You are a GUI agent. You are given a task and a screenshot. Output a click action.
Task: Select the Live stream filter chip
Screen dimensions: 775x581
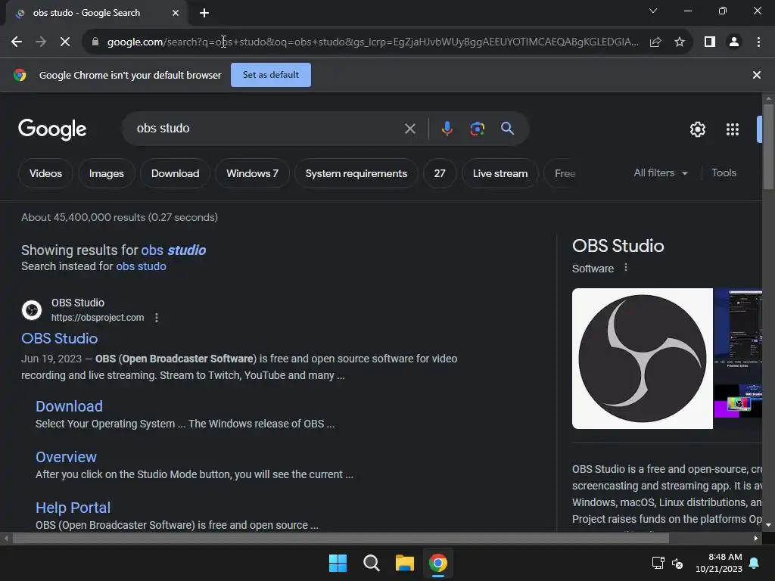500,173
